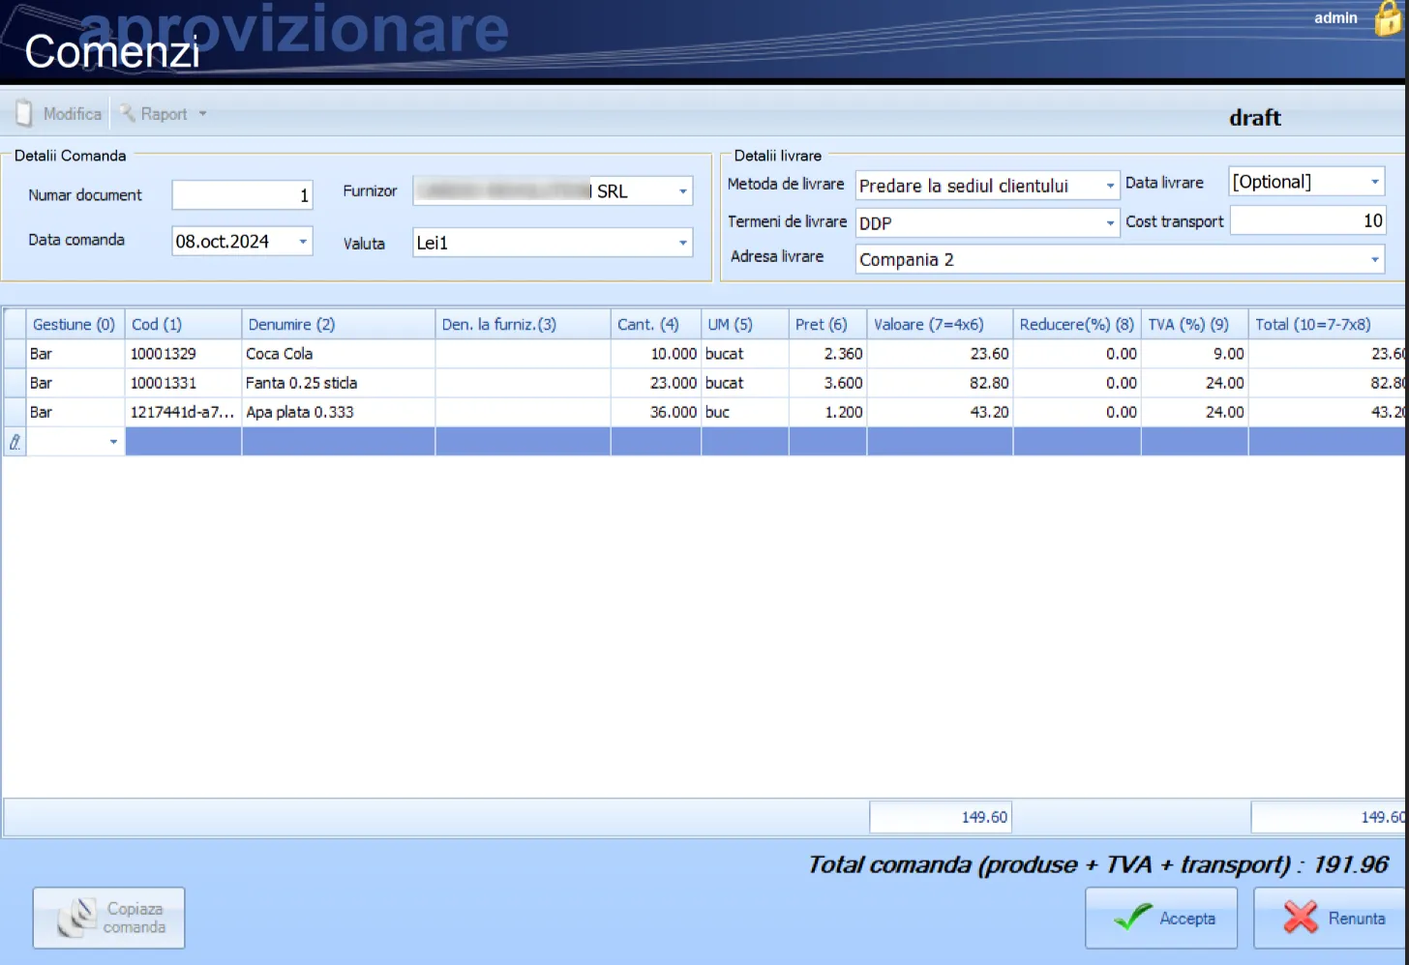Click the green checkmark Accepta button
Screen dimensions: 1409x965
coord(1161,918)
